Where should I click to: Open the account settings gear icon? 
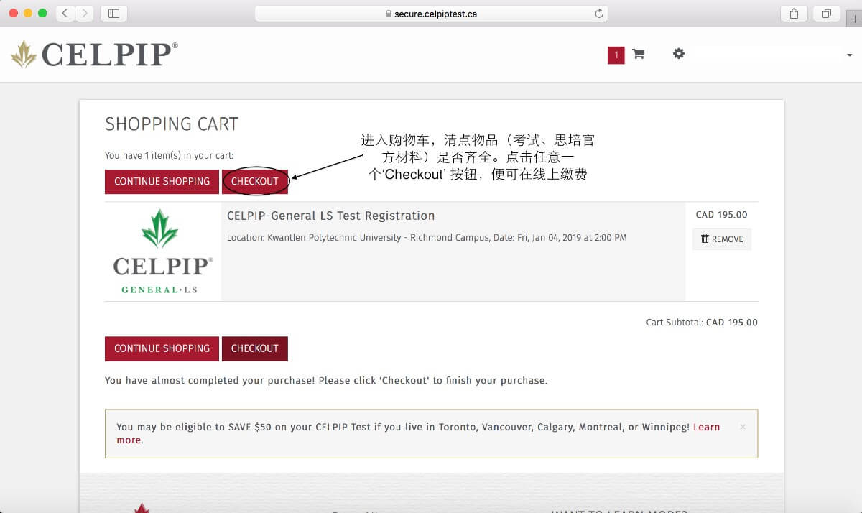pyautogui.click(x=678, y=54)
